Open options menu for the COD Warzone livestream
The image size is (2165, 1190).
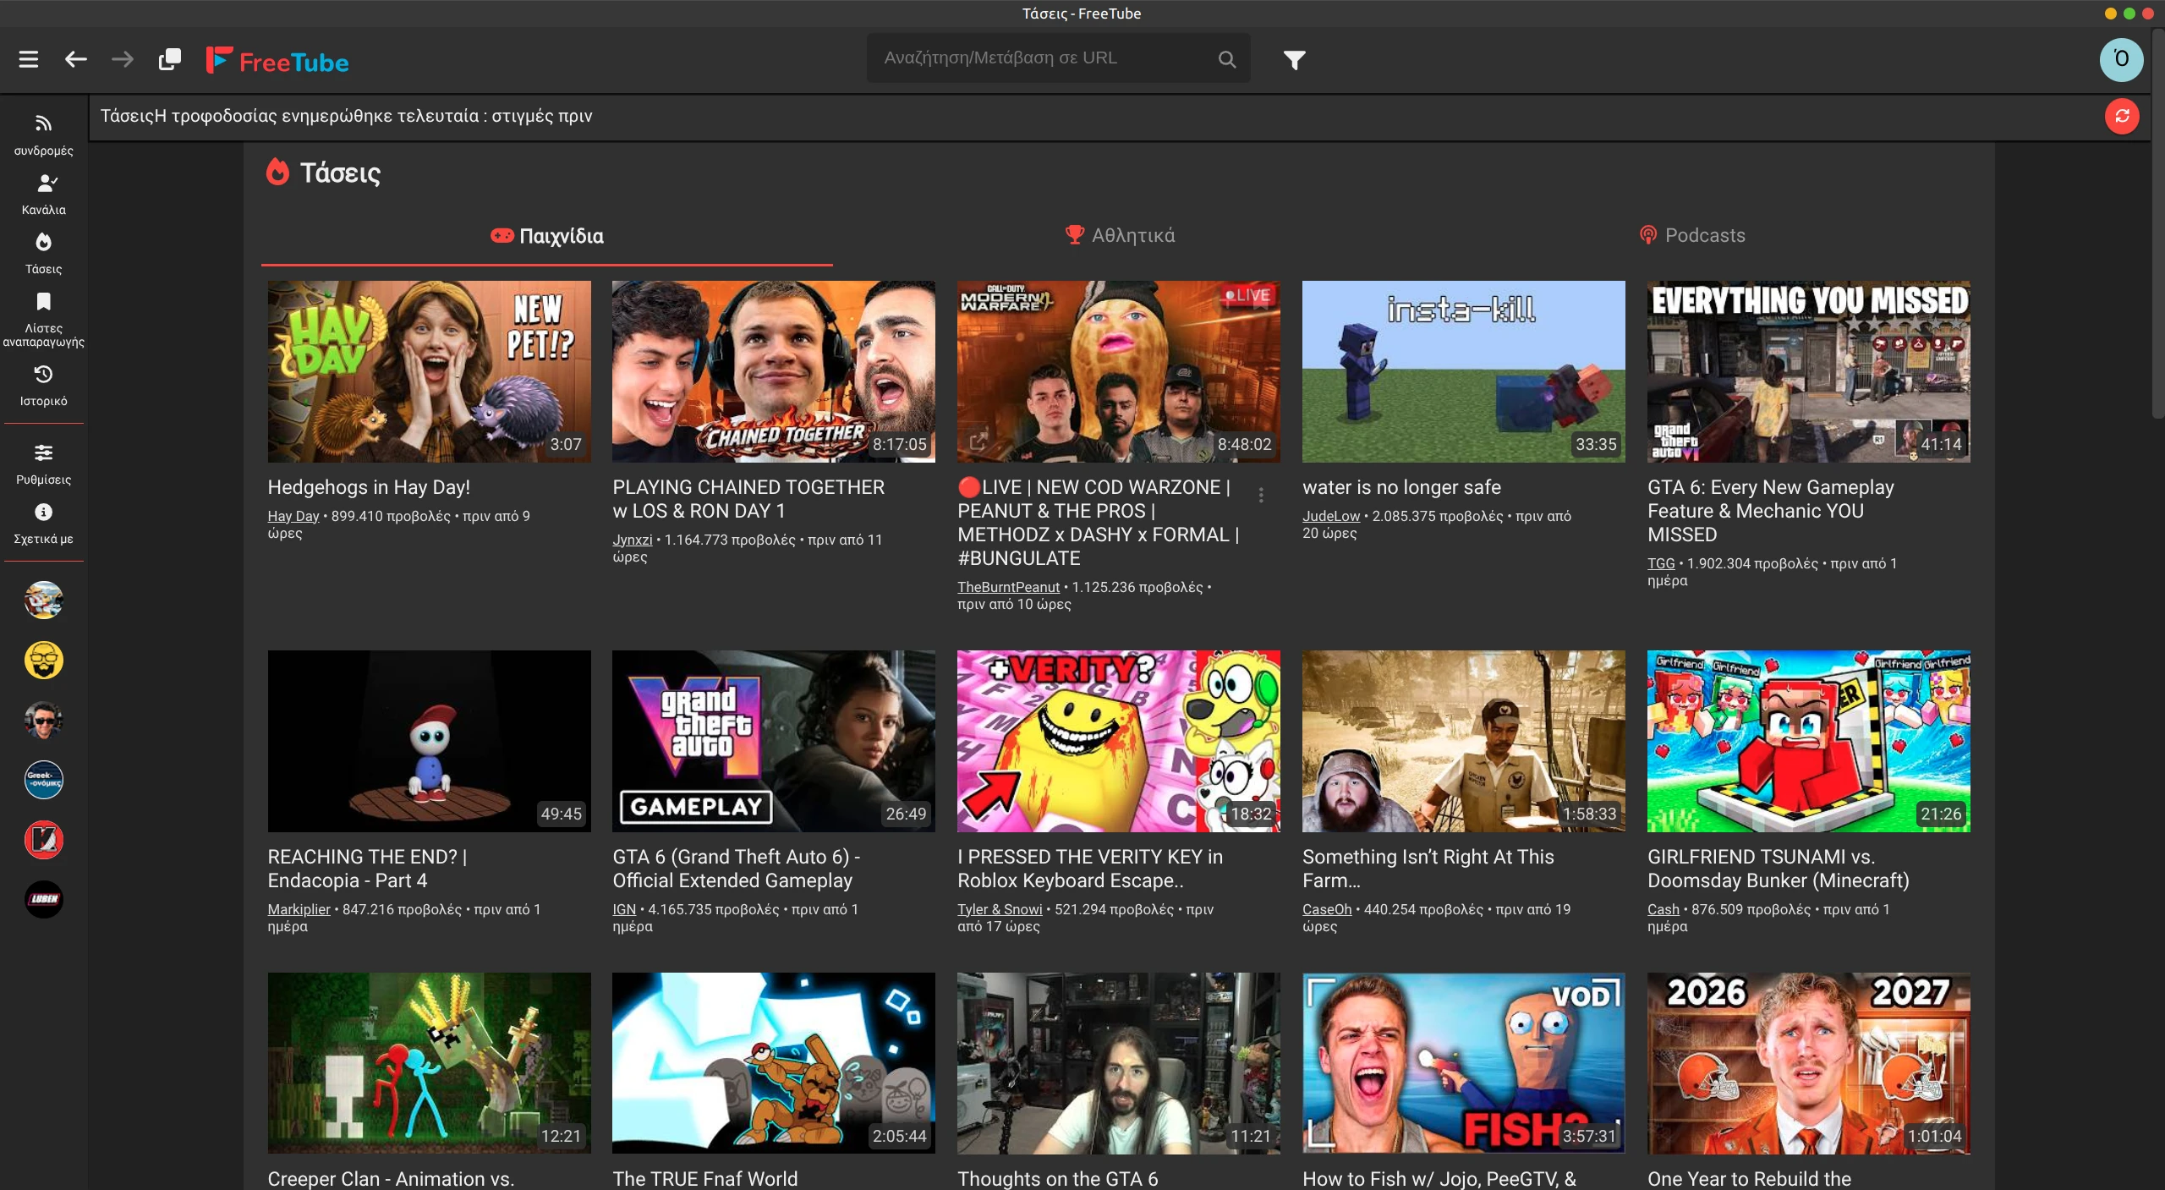pyautogui.click(x=1261, y=496)
